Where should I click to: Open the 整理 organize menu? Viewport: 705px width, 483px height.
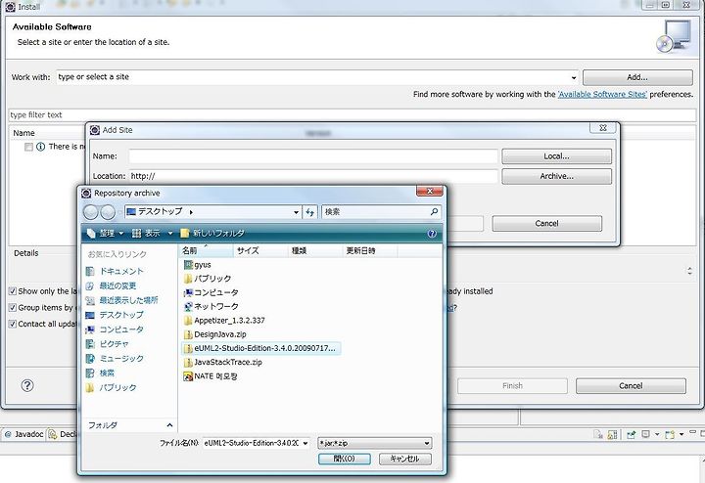[x=106, y=233]
